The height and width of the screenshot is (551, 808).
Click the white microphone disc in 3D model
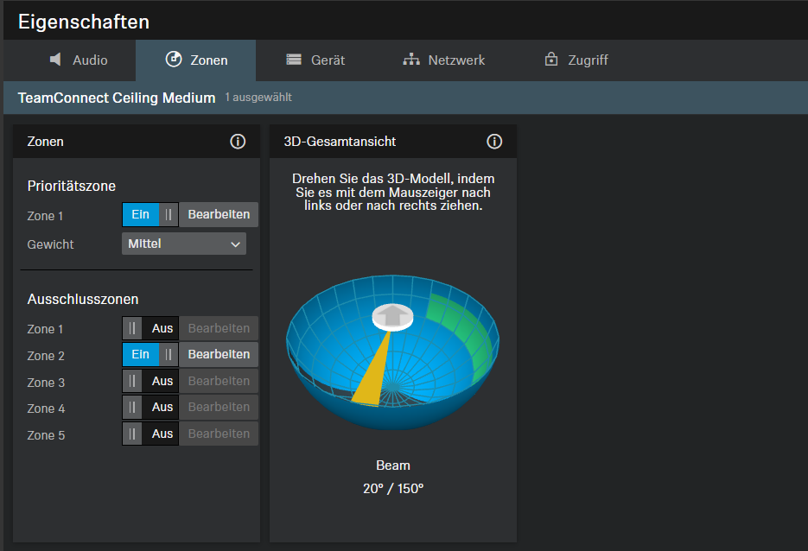coord(392,316)
